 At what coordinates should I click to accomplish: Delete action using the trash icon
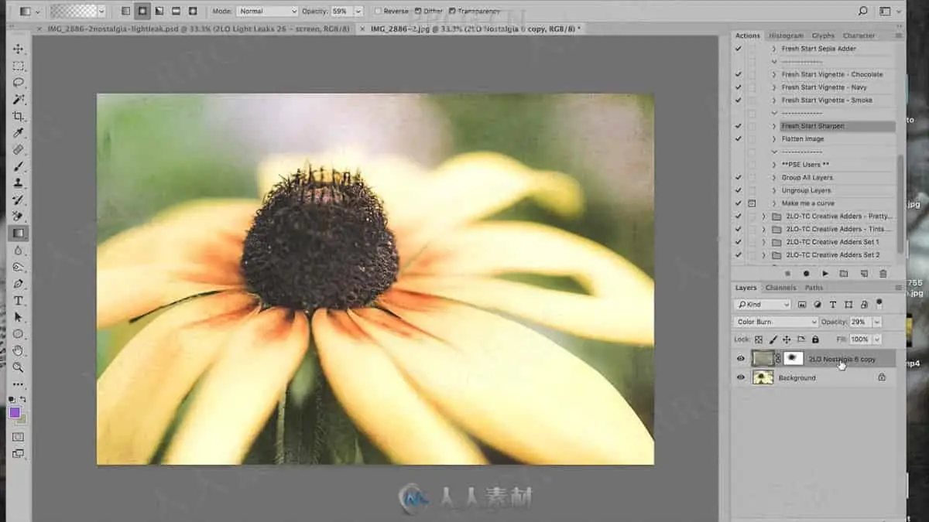pos(883,273)
